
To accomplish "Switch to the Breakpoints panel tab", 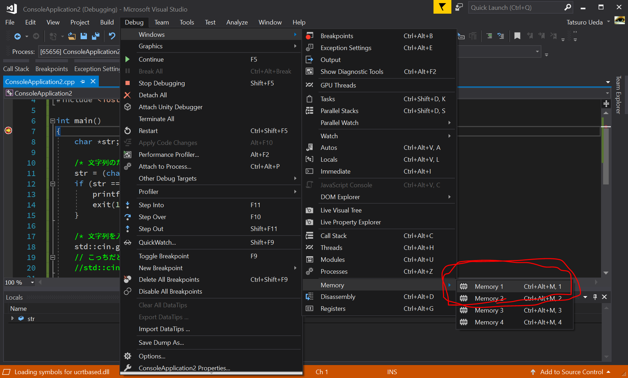I will pyautogui.click(x=52, y=69).
